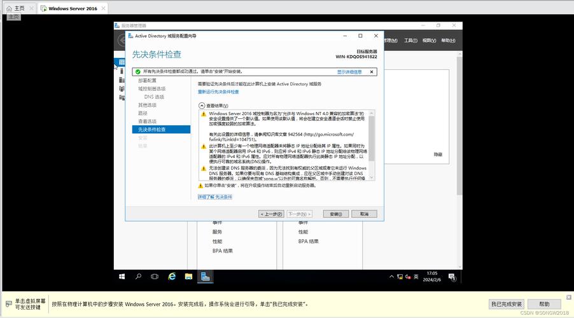This screenshot has width=574, height=318.
Task: Open the Action Center notifications icon
Action: click(x=452, y=277)
